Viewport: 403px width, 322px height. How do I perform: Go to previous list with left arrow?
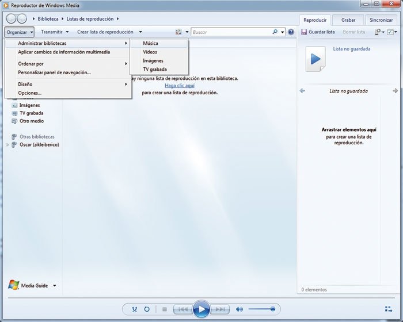(302, 91)
